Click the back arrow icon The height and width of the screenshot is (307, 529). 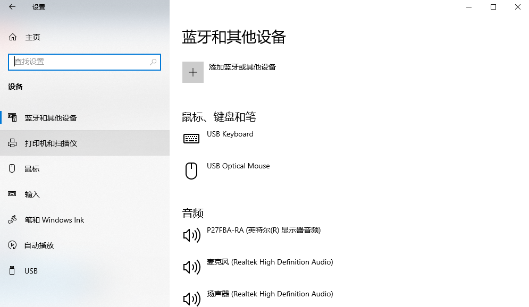(12, 7)
